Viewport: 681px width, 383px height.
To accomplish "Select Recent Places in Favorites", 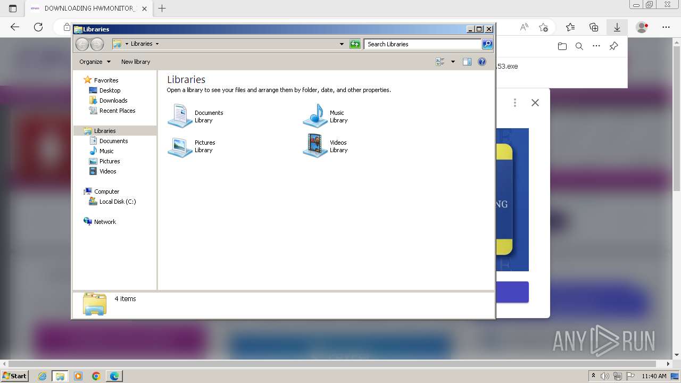I will tap(117, 111).
